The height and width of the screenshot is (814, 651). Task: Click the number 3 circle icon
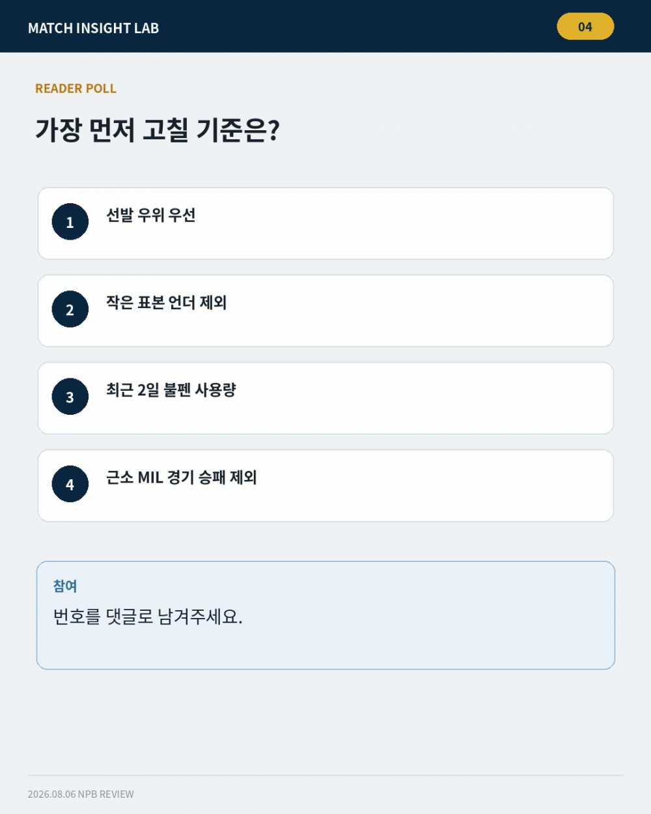(x=70, y=397)
